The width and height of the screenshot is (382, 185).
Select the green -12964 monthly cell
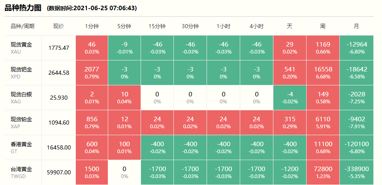pos(356,47)
